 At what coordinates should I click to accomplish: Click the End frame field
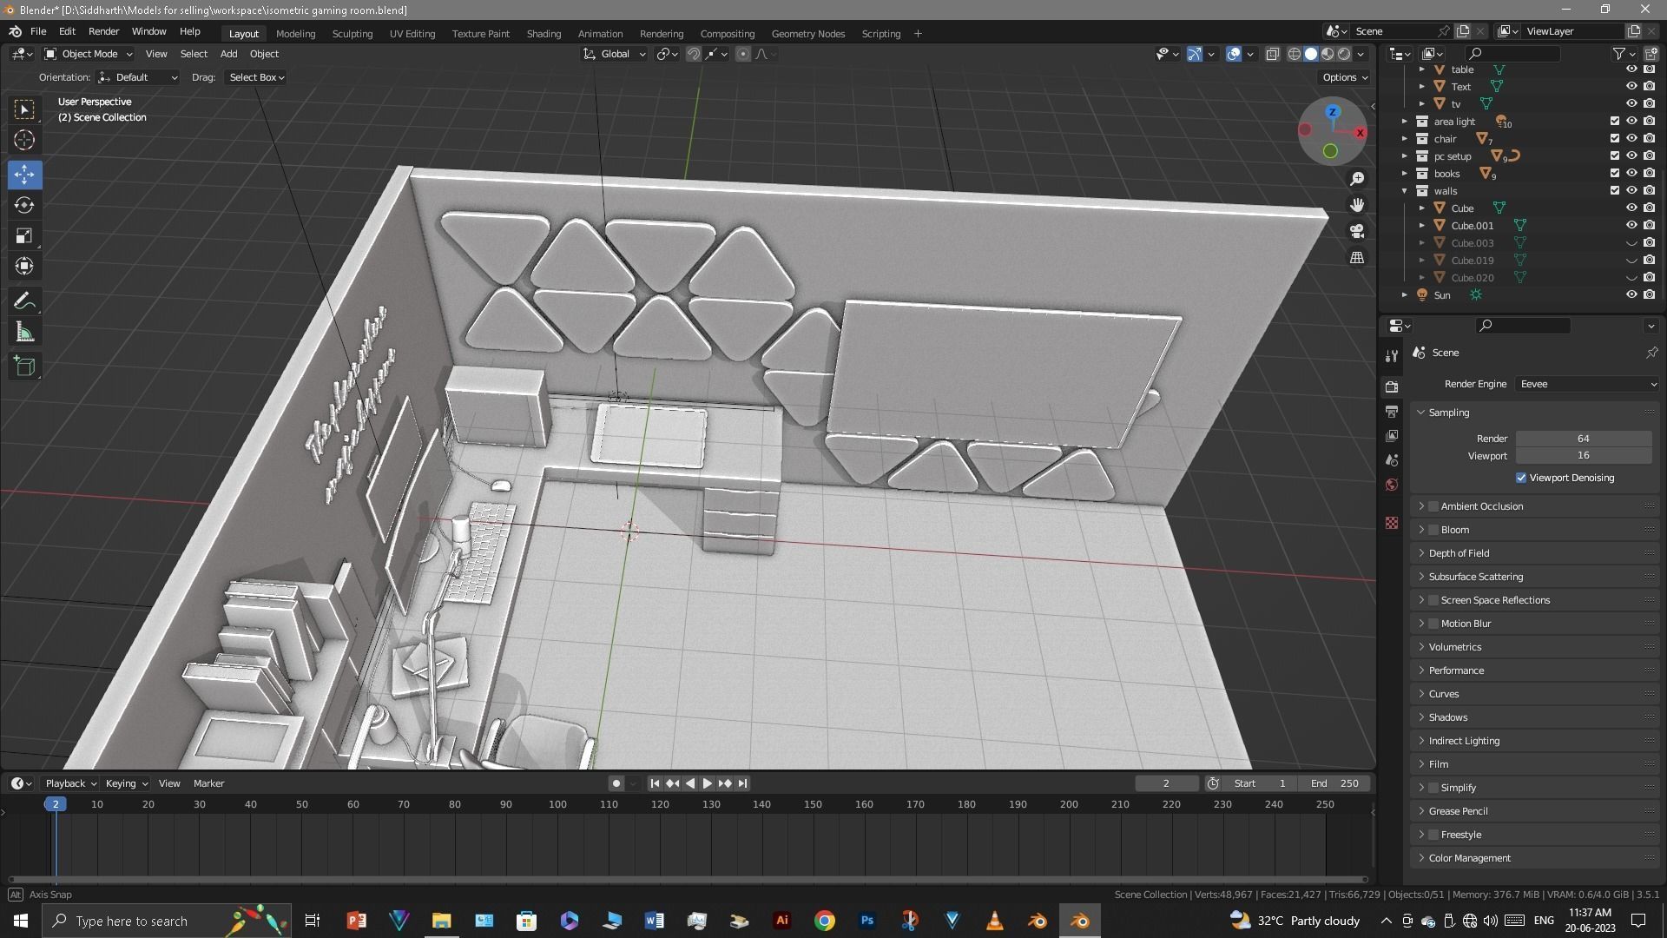1334,783
